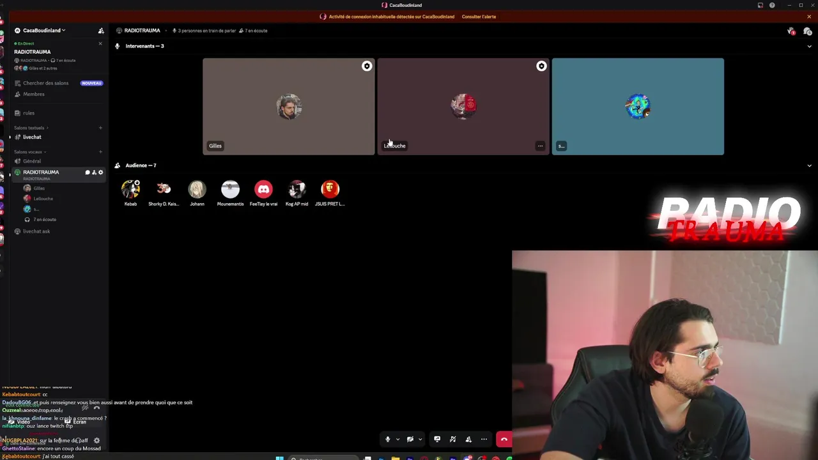Click the stream chat overlay settings gear
The height and width of the screenshot is (460, 818).
point(96,440)
